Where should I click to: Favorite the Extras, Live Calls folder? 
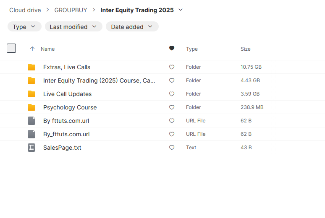(172, 67)
